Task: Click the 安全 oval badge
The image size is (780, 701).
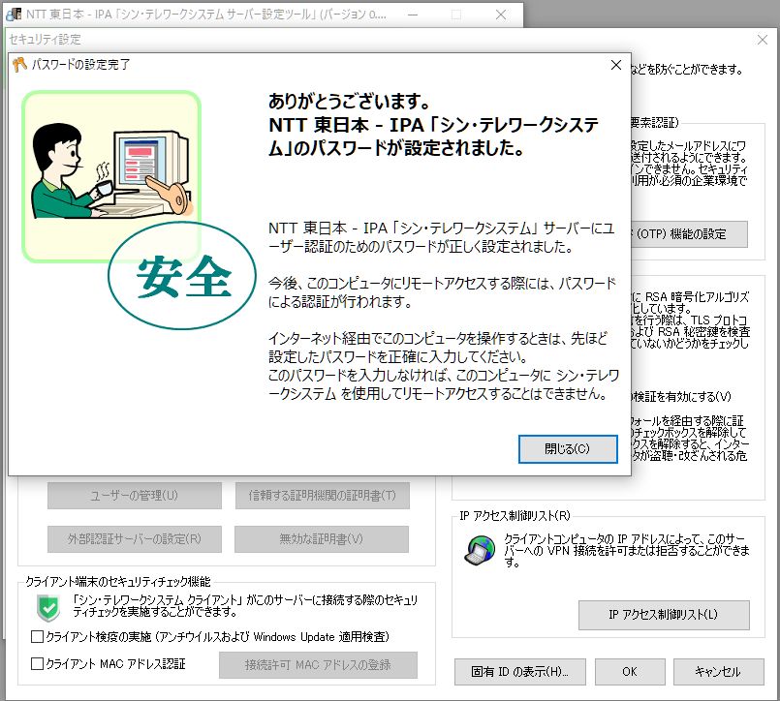Action: pyautogui.click(x=182, y=275)
